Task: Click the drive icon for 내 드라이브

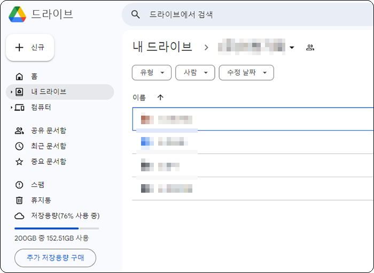Action: [x=19, y=92]
